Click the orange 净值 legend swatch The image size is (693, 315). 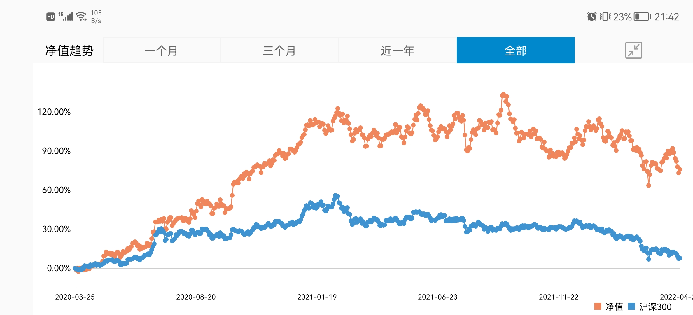[x=598, y=306]
